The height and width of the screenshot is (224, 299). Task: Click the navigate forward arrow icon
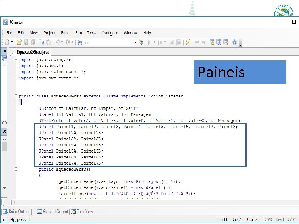[203, 42]
